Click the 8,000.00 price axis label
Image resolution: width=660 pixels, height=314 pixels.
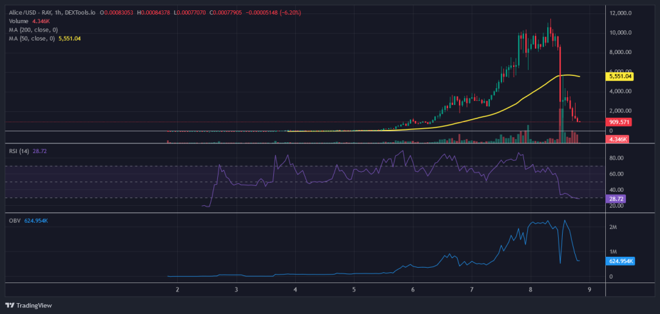[621, 53]
